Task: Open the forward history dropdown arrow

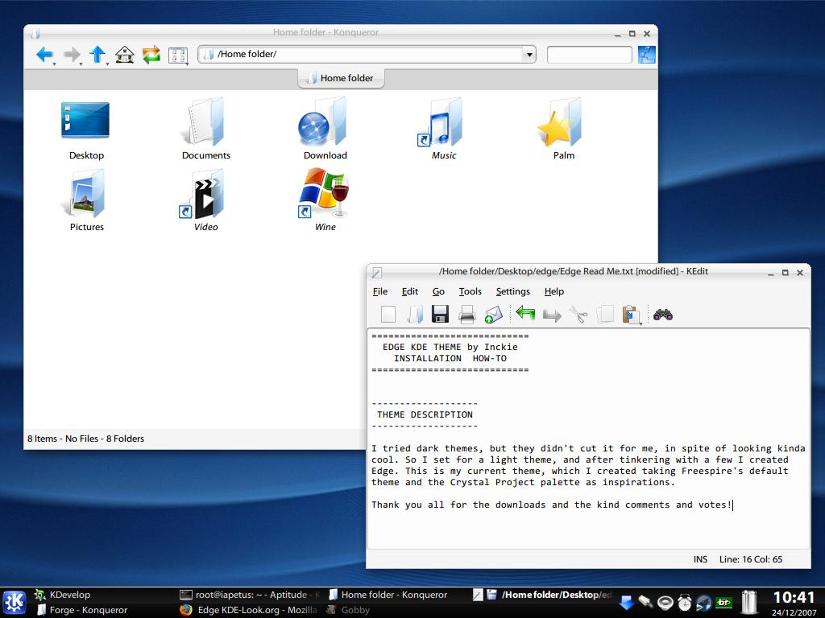Action: [x=81, y=64]
